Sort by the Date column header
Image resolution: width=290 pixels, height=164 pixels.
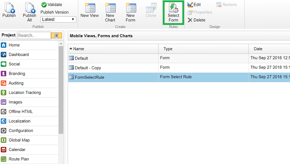point(269,49)
